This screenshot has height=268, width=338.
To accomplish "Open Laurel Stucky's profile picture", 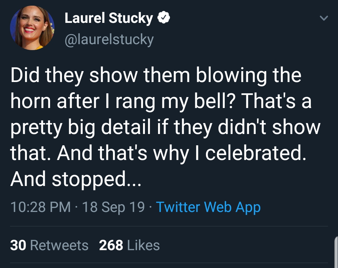I will 32,28.
